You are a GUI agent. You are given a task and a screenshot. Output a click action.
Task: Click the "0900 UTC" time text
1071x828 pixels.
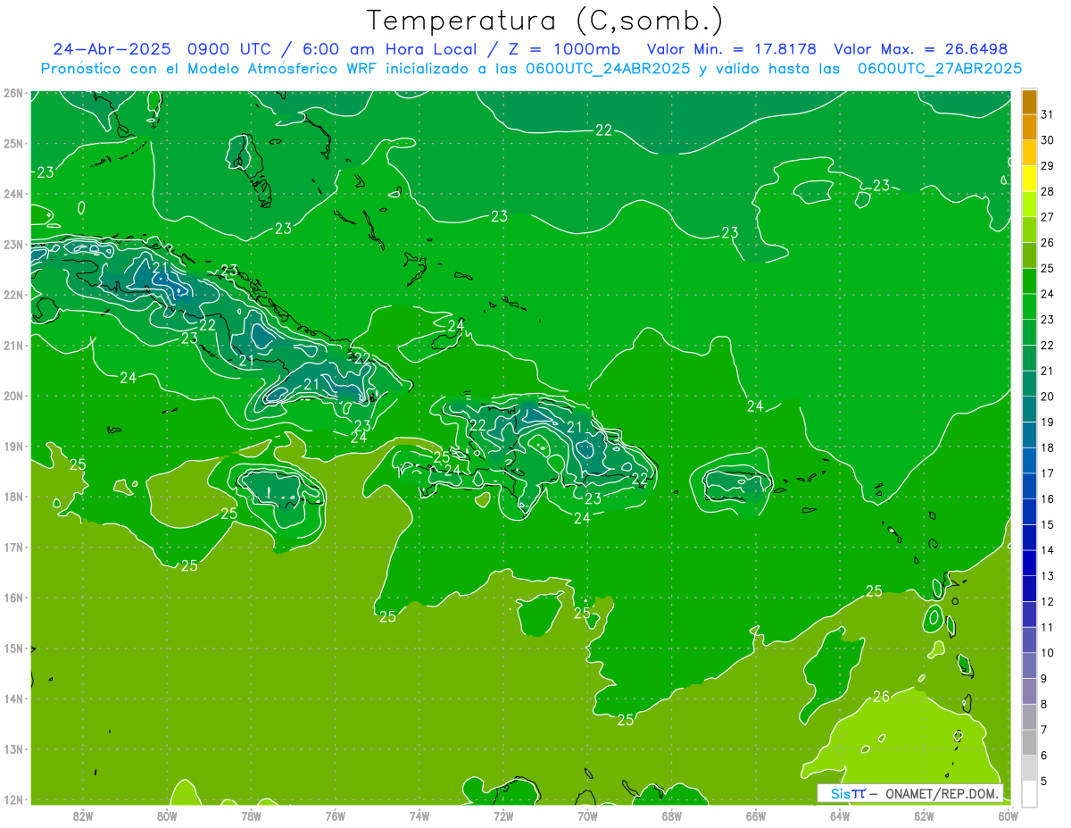point(231,49)
